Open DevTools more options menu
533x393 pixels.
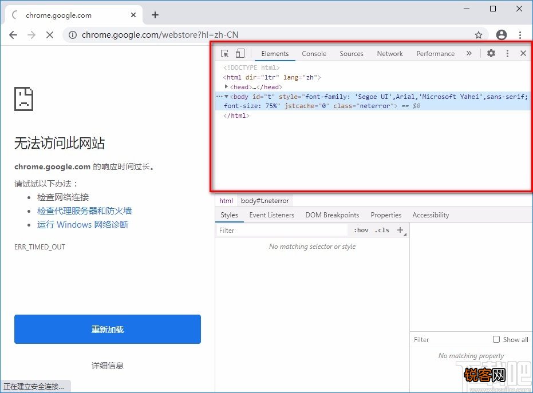coord(507,53)
